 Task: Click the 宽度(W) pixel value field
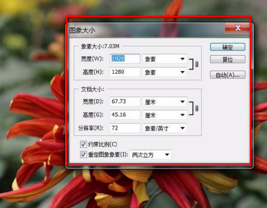click(x=125, y=59)
